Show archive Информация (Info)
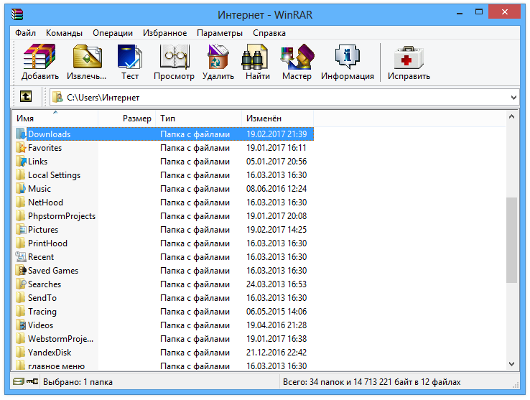 347,62
